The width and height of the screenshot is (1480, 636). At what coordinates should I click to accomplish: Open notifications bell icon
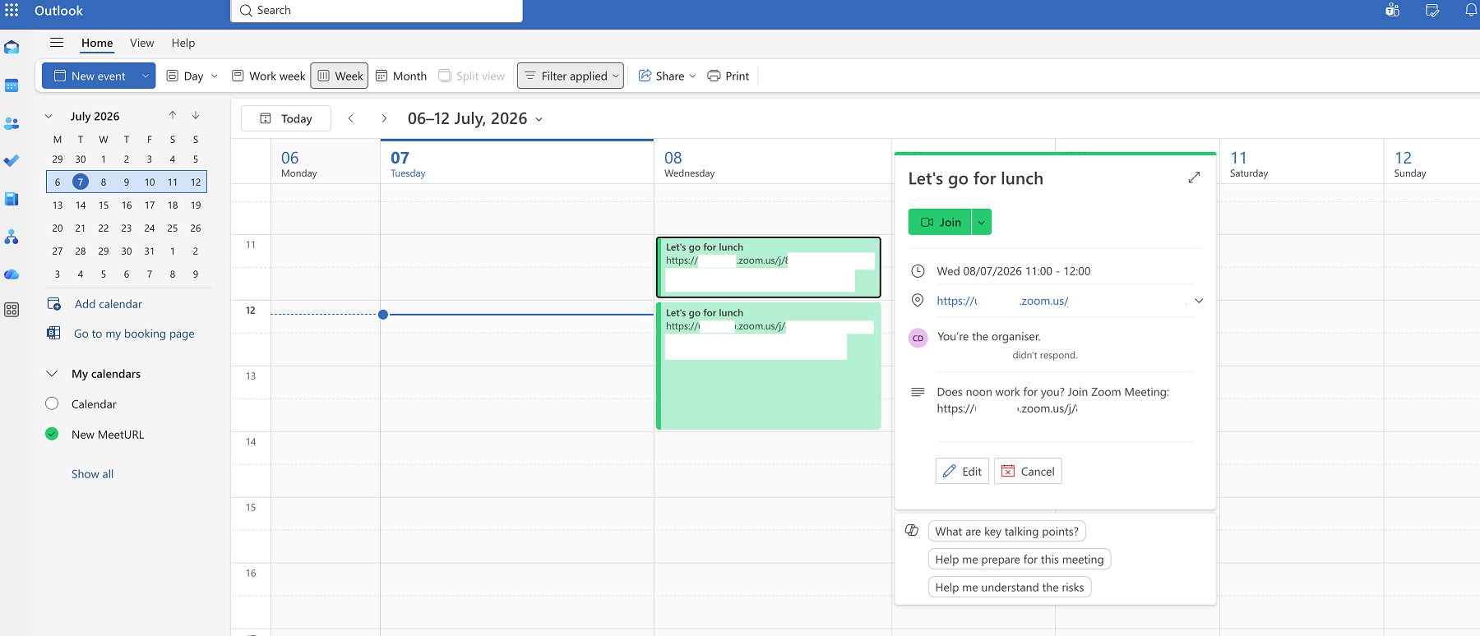(x=1471, y=11)
